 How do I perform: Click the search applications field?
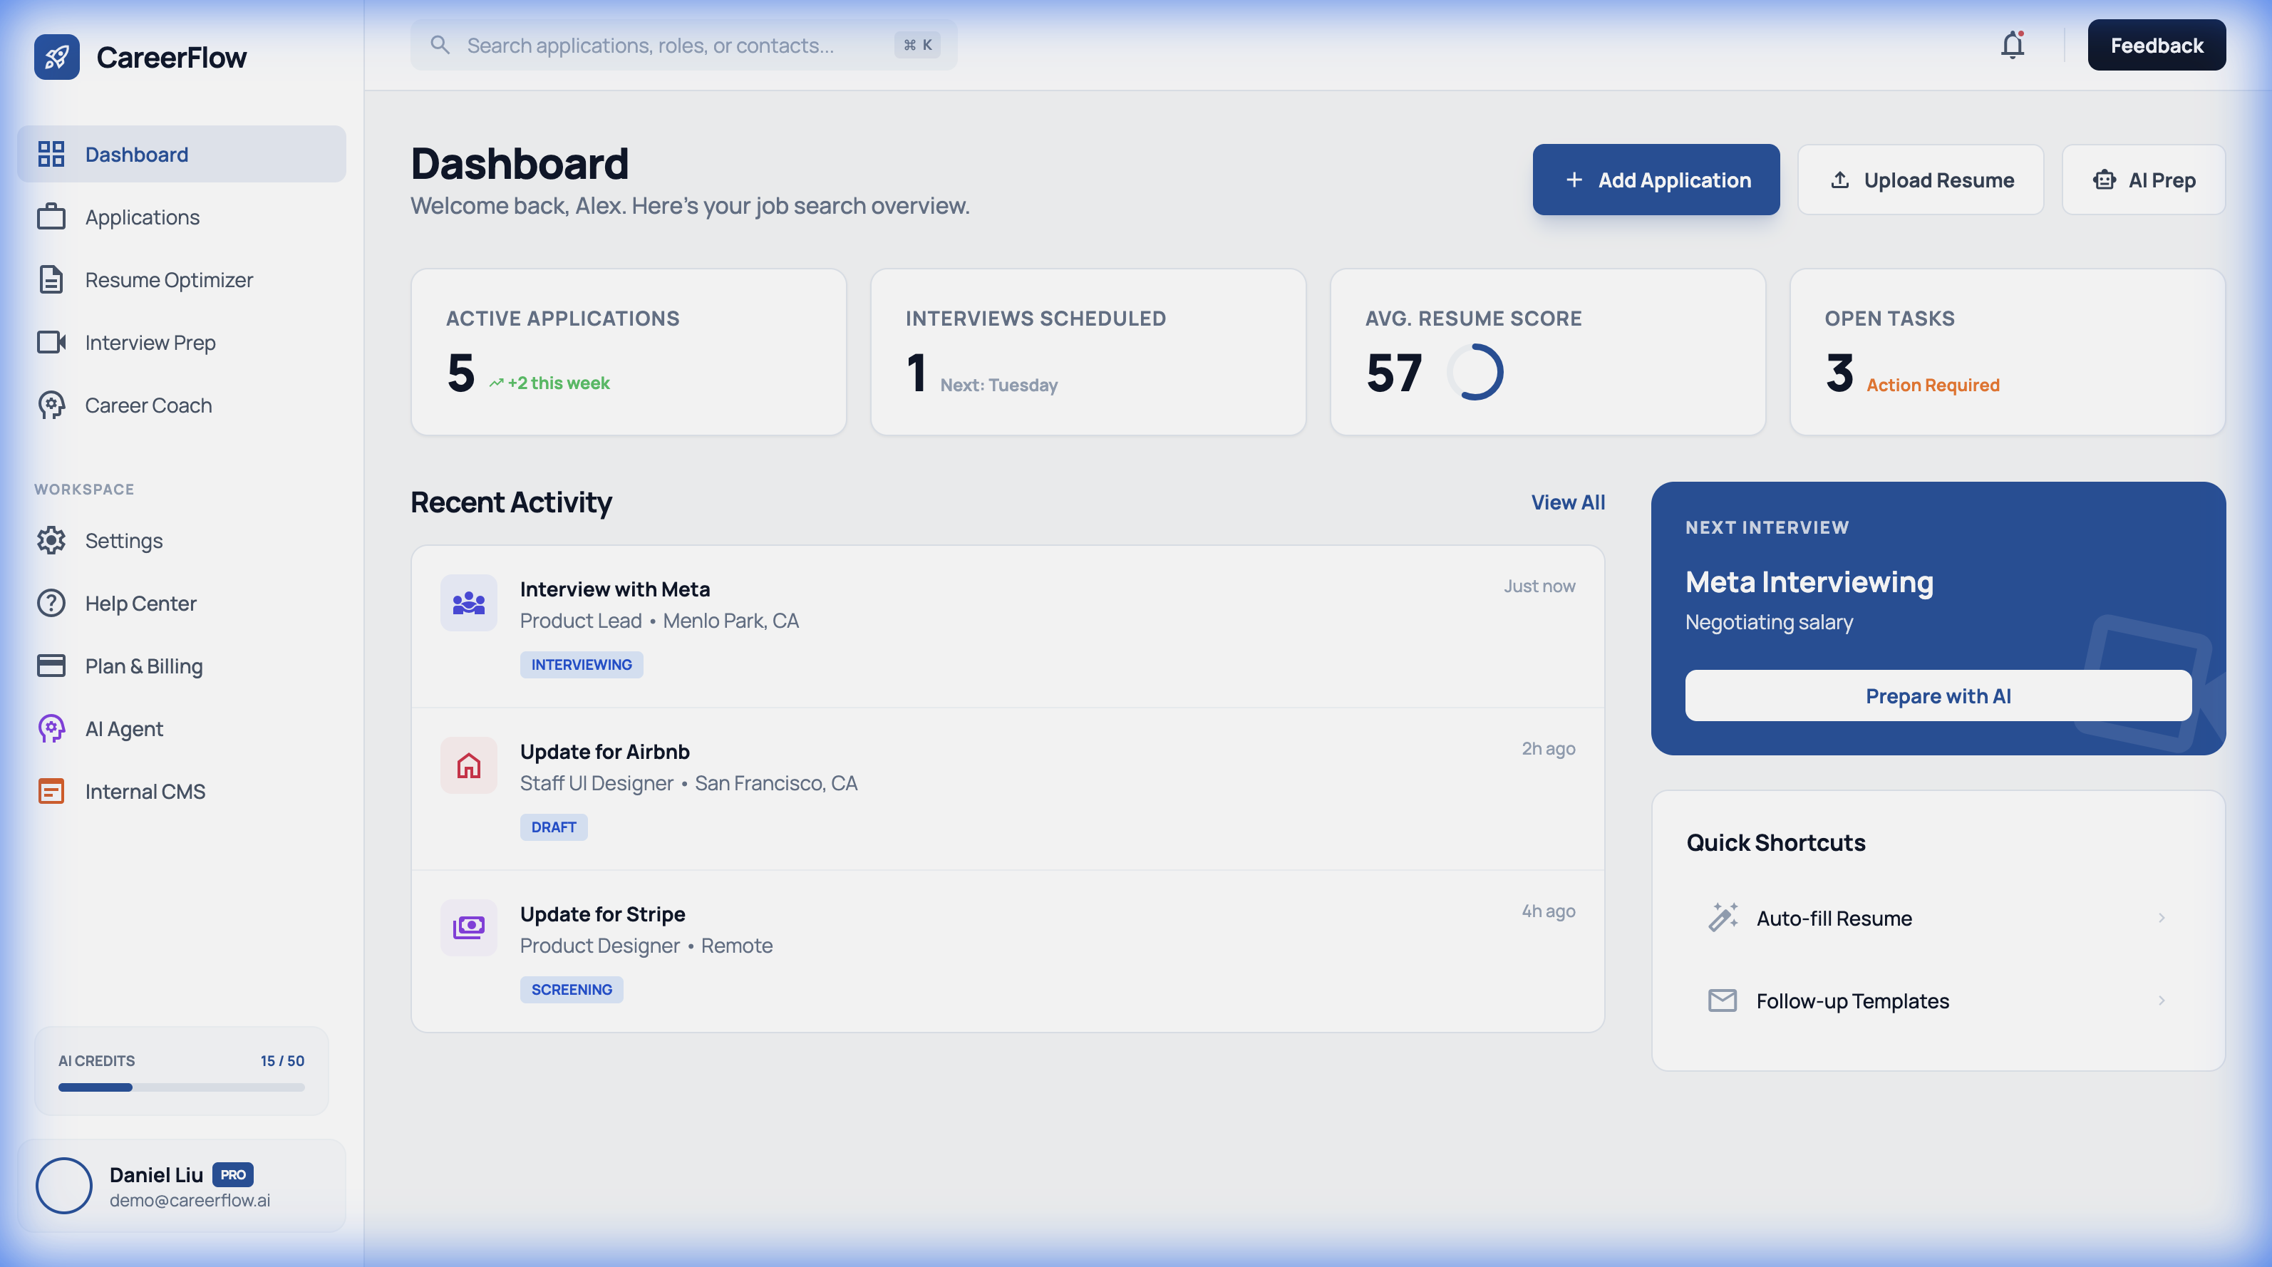[683, 44]
